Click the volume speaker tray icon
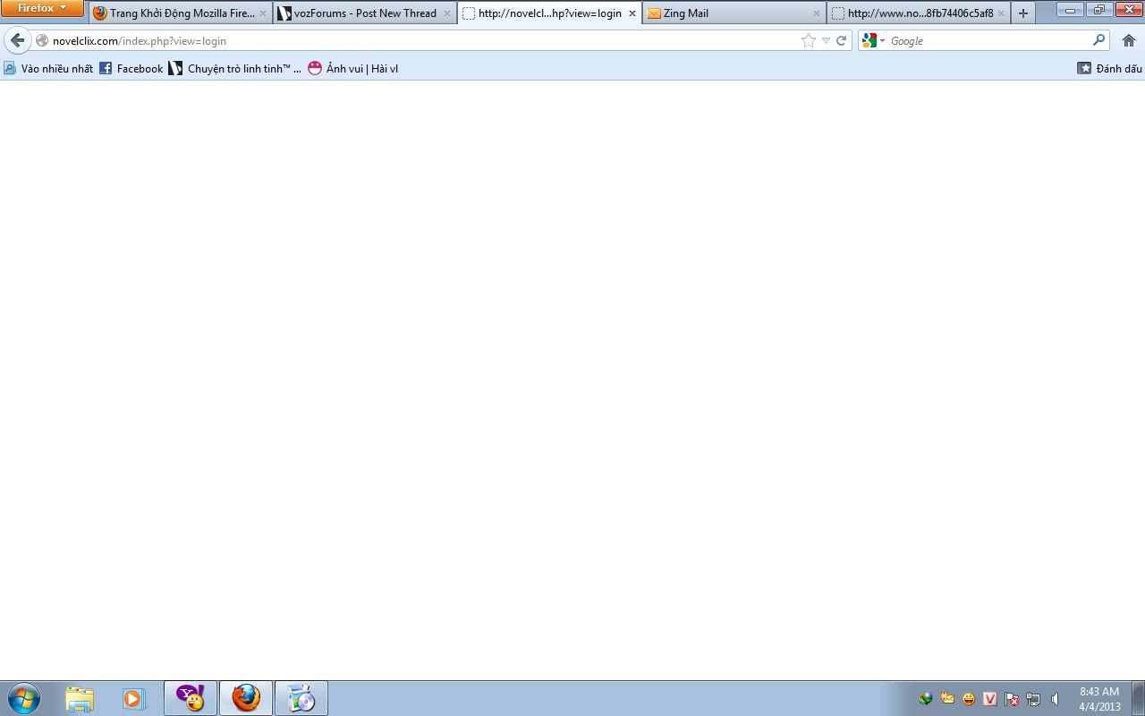 point(1055,699)
